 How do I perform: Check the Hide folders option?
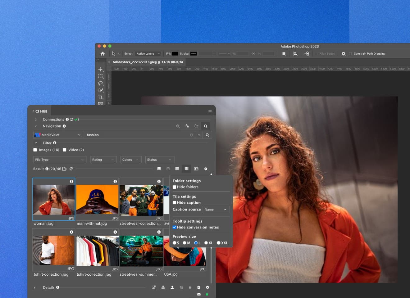point(175,187)
